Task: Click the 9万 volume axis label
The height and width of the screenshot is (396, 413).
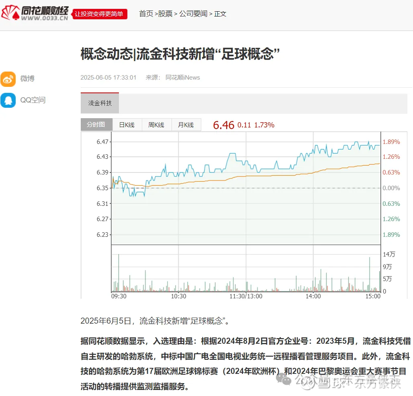Action: click(387, 267)
